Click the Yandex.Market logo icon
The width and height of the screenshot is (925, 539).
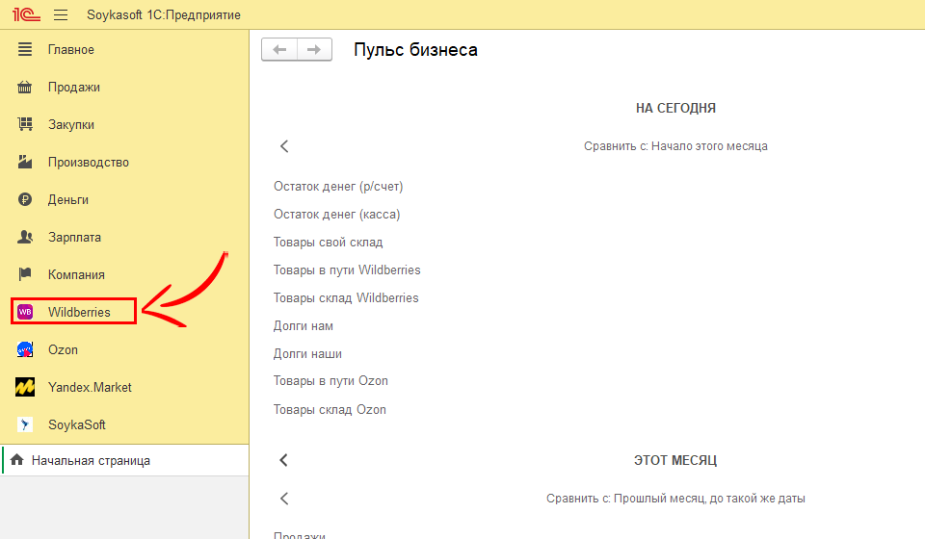[26, 387]
